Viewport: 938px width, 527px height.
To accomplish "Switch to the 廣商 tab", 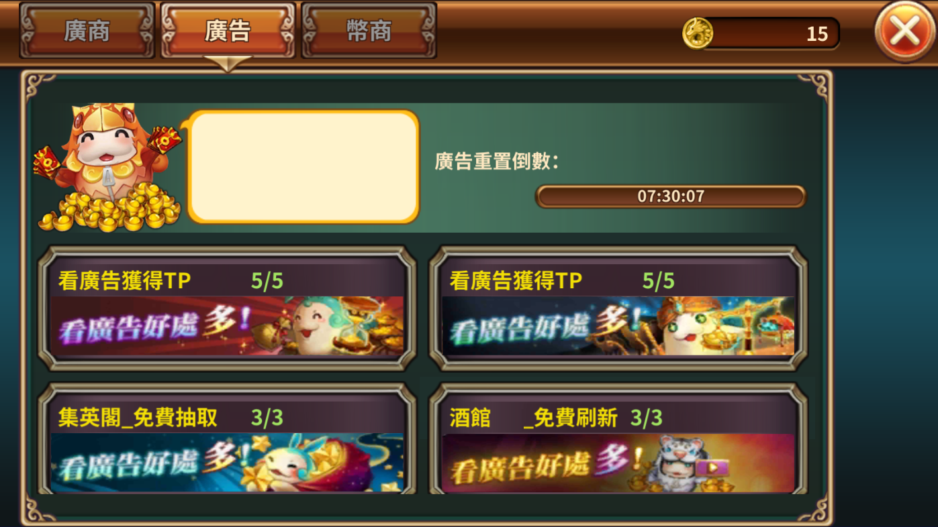I will pyautogui.click(x=87, y=31).
